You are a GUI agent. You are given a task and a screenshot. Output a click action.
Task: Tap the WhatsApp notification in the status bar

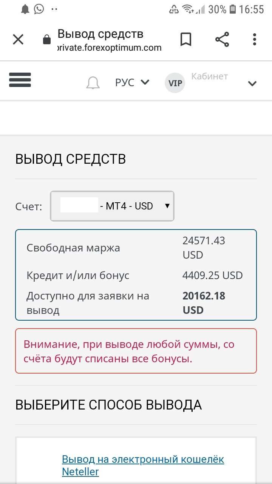(39, 9)
